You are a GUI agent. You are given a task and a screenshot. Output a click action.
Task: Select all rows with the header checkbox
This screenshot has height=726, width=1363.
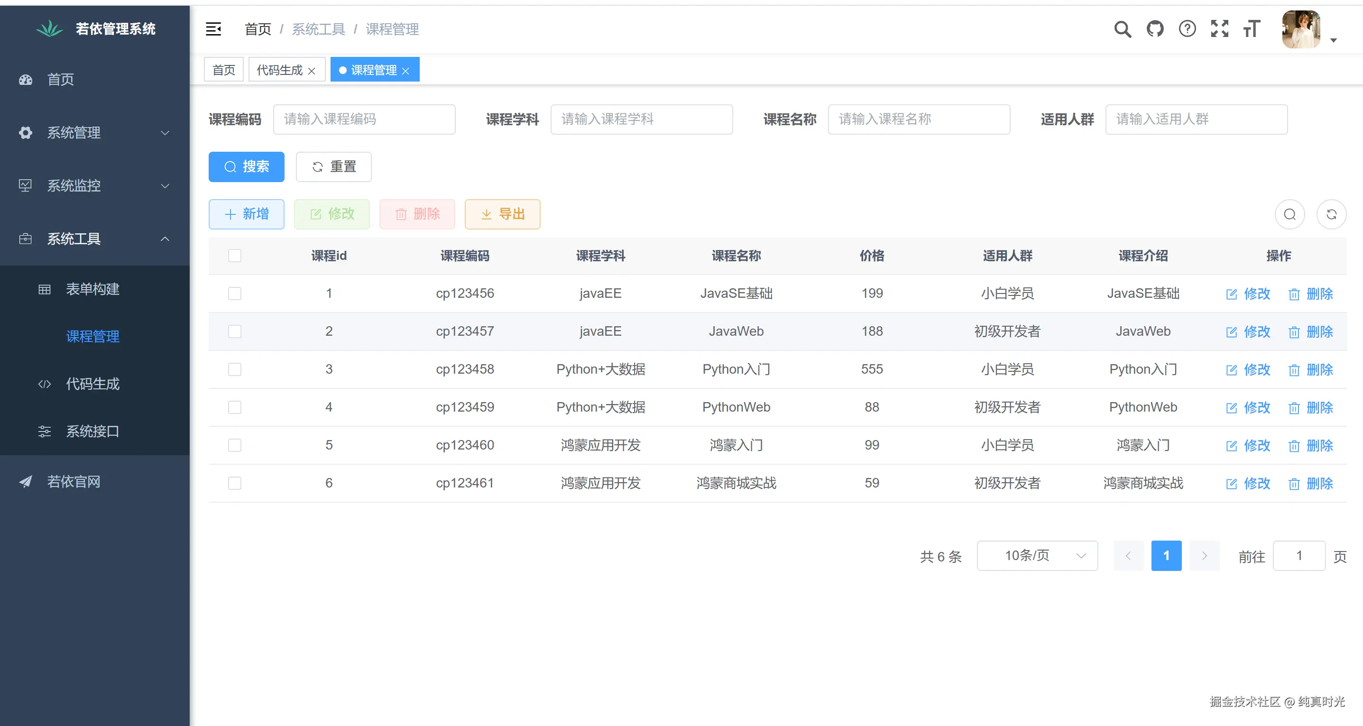pos(235,256)
